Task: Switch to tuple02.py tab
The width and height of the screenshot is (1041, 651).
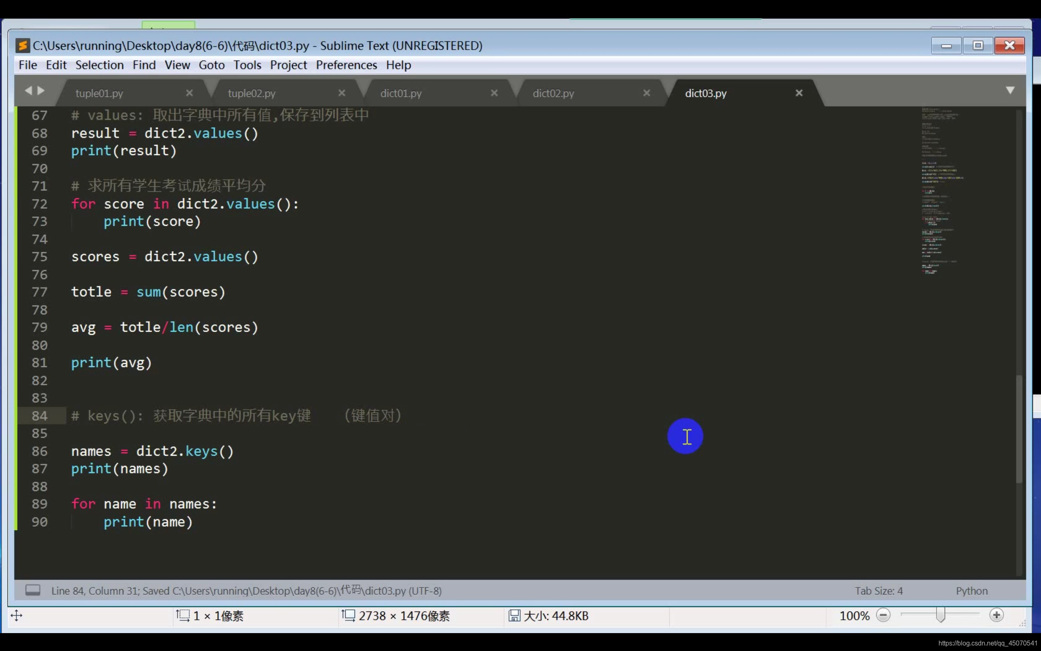Action: [252, 94]
